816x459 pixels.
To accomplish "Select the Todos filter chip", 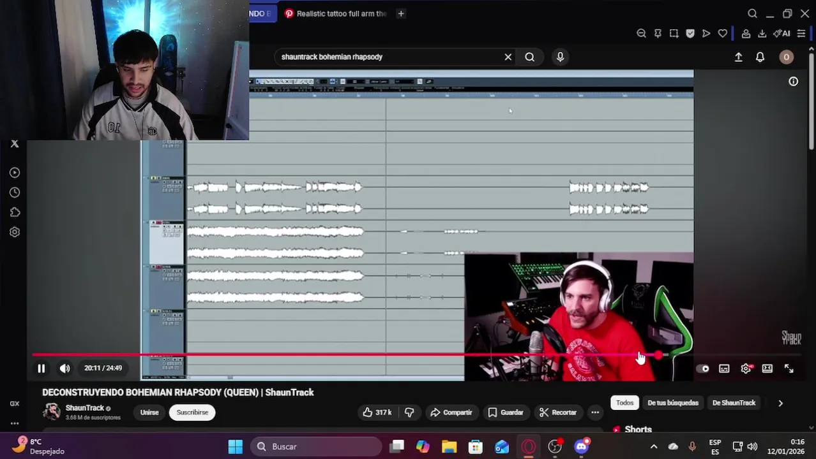I will point(624,403).
